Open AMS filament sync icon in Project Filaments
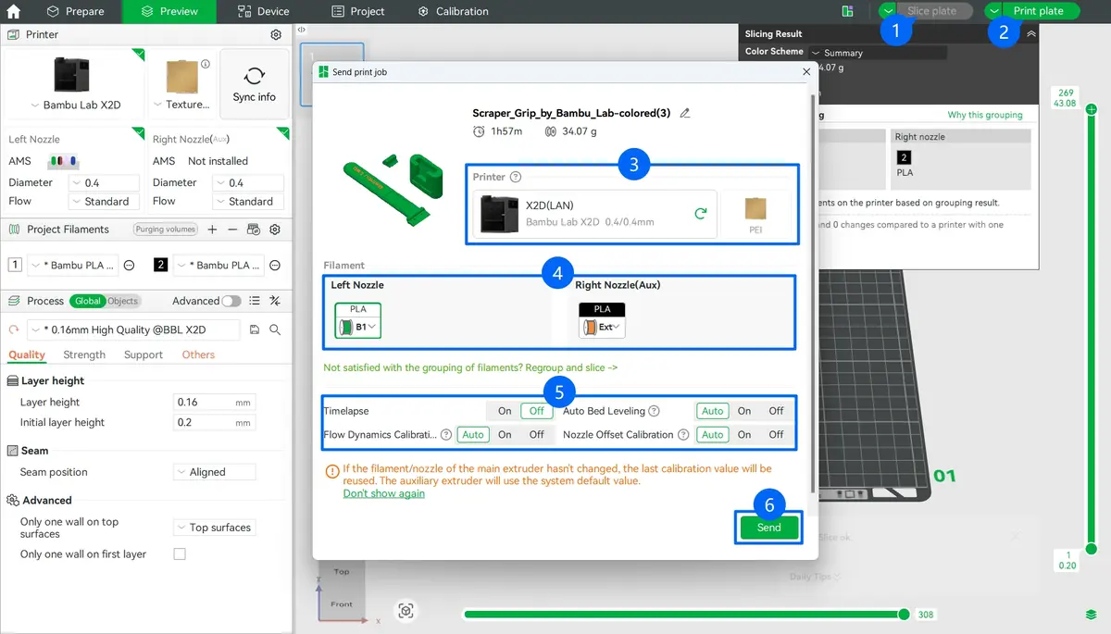 (x=254, y=229)
